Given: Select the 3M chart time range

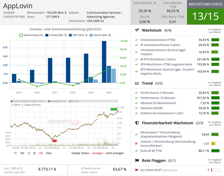Looking at the screenshot, I should [22, 153].
